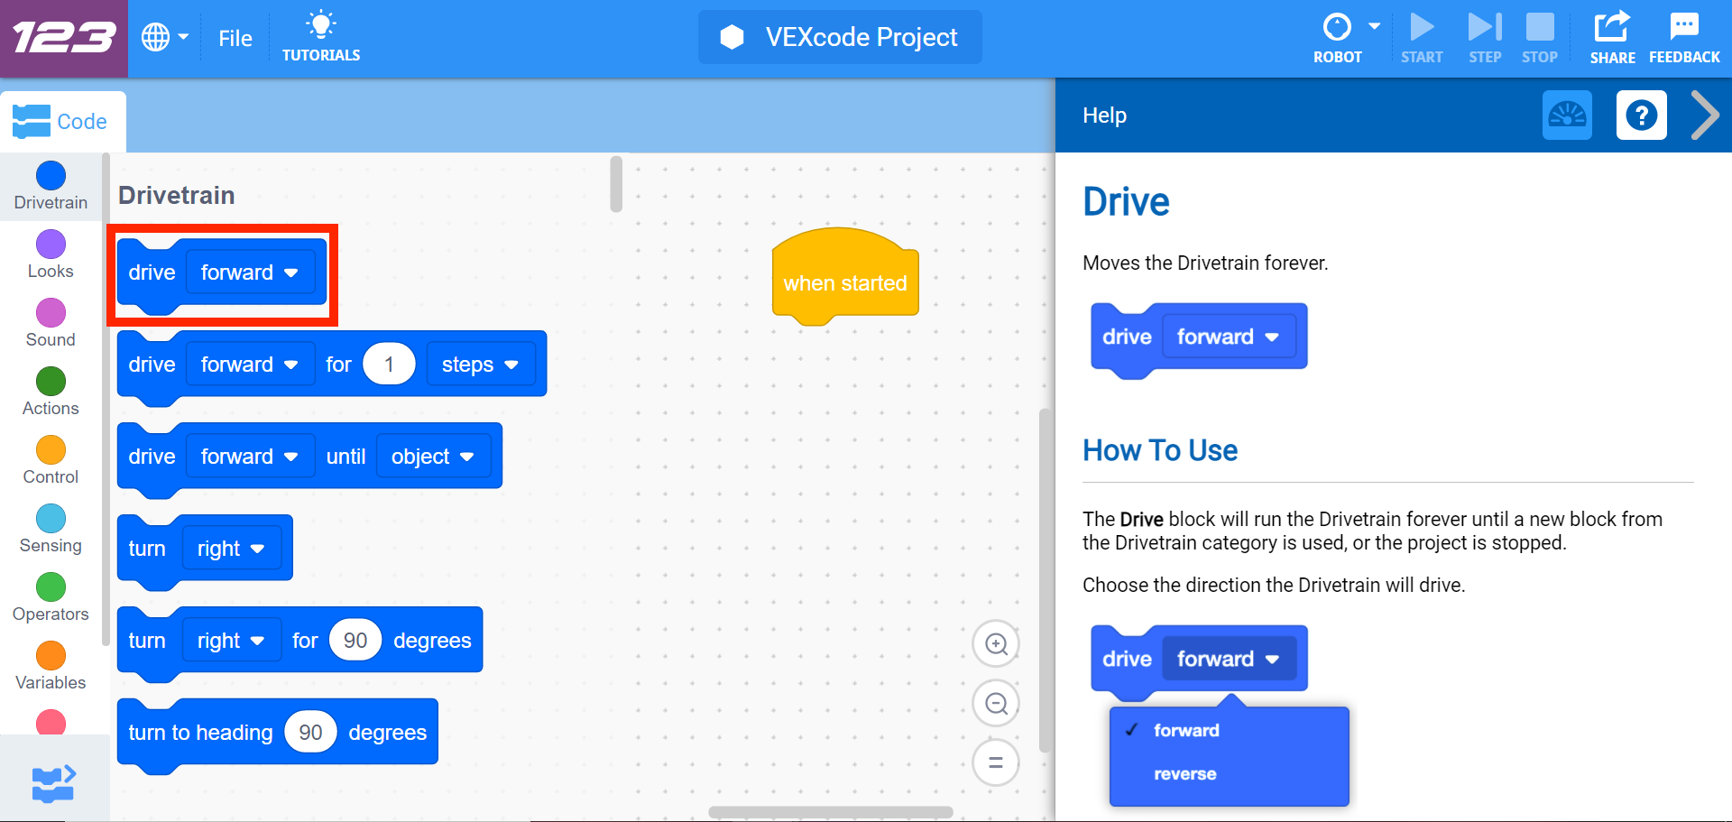
Task: Collapse the block palette
Action: (52, 783)
